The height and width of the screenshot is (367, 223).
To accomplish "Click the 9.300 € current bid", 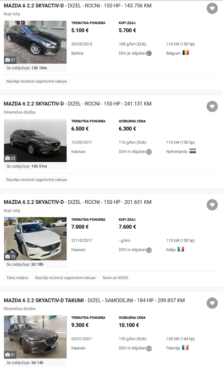I will coord(80,325).
